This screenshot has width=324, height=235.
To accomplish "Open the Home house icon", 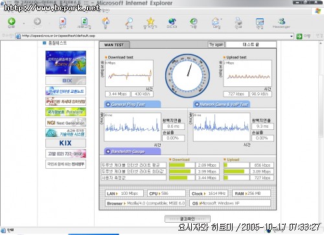I will tap(106, 21).
